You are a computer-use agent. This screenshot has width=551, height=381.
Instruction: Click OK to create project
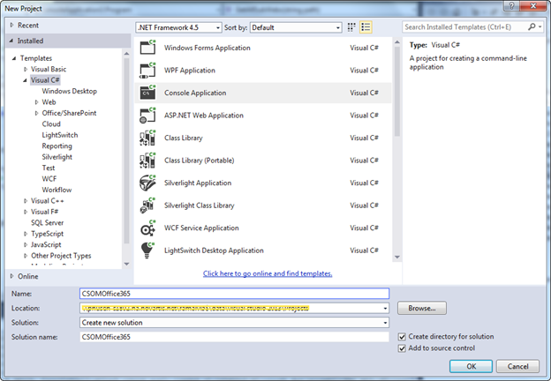click(471, 366)
